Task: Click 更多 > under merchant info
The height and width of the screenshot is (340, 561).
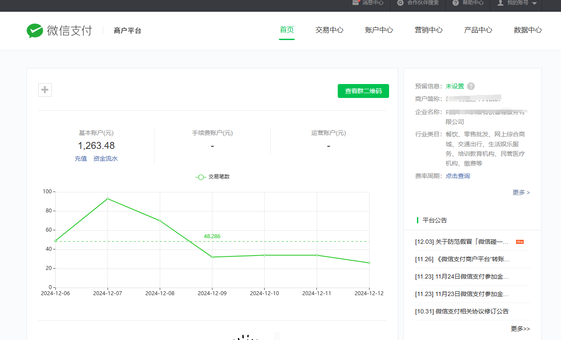Action: pyautogui.click(x=521, y=192)
